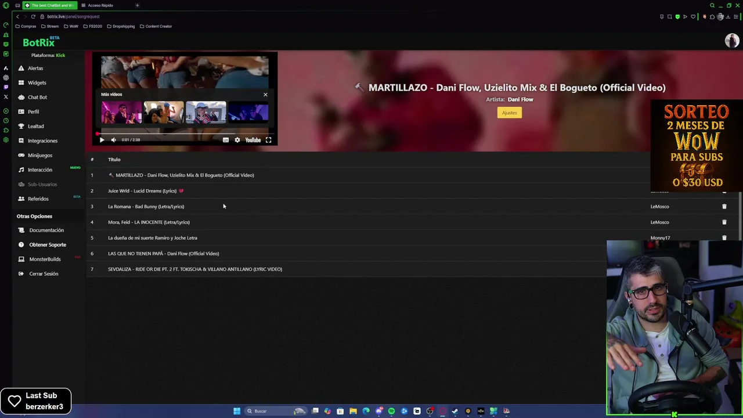Select second suggested video thumbnail
This screenshot has height=418, width=743.
pyautogui.click(x=164, y=113)
